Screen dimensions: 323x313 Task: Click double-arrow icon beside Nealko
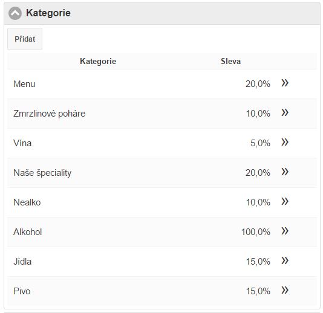pos(285,202)
